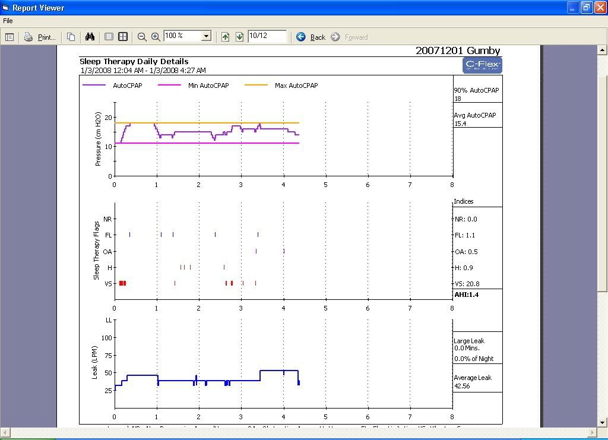Image resolution: width=608 pixels, height=440 pixels.
Task: Click the date range '1/3/2008 12:04 AM - 1/3/2008 4:27 AM'
Action: [143, 71]
